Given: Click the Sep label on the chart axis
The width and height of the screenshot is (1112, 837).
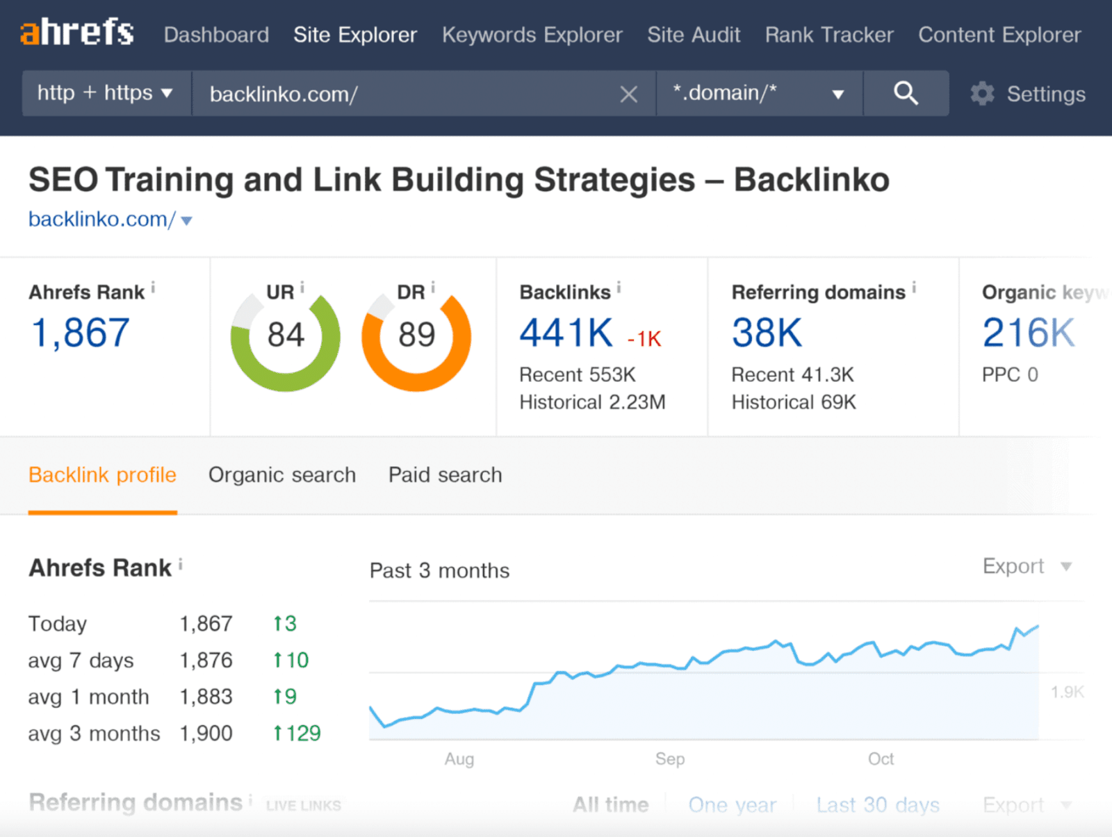Looking at the screenshot, I should (x=670, y=759).
